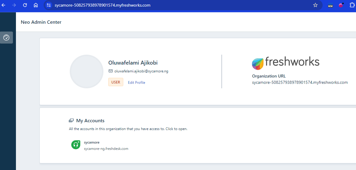Click the organization URL value text
356x170 pixels.
pos(300,83)
